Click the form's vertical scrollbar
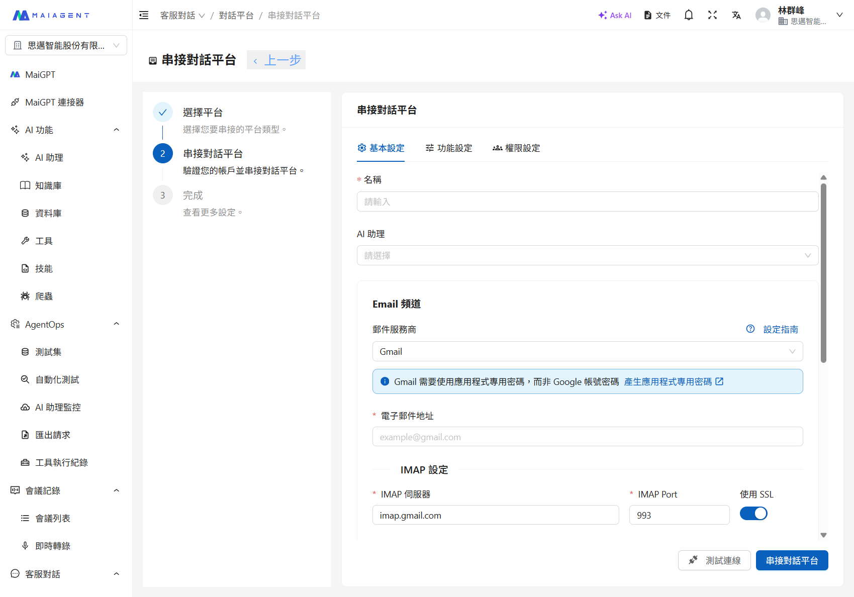 tap(823, 272)
